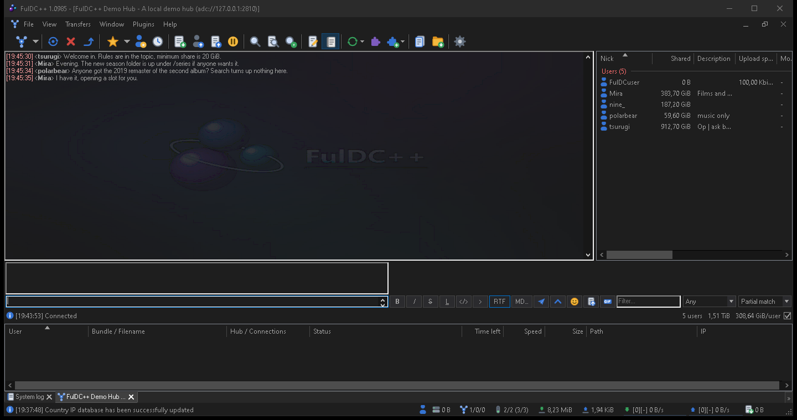The image size is (797, 420).
Task: Open download queue document icon
Action: click(180, 42)
